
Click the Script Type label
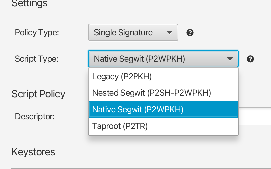[37, 59]
